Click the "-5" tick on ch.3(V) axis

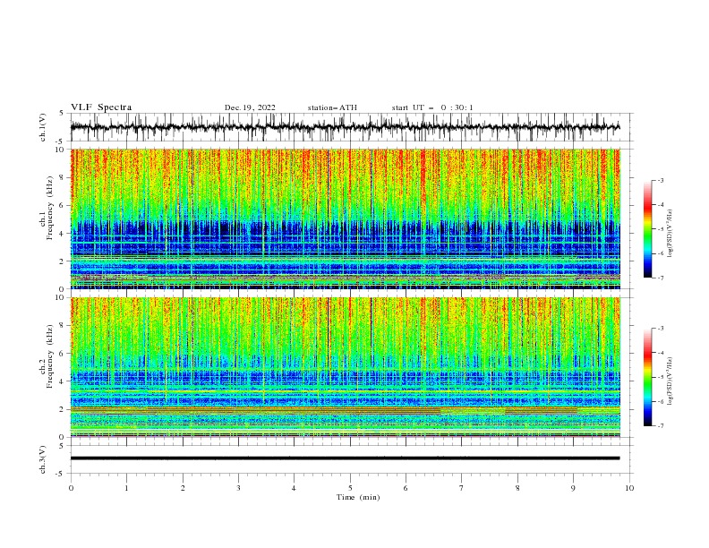coord(61,474)
